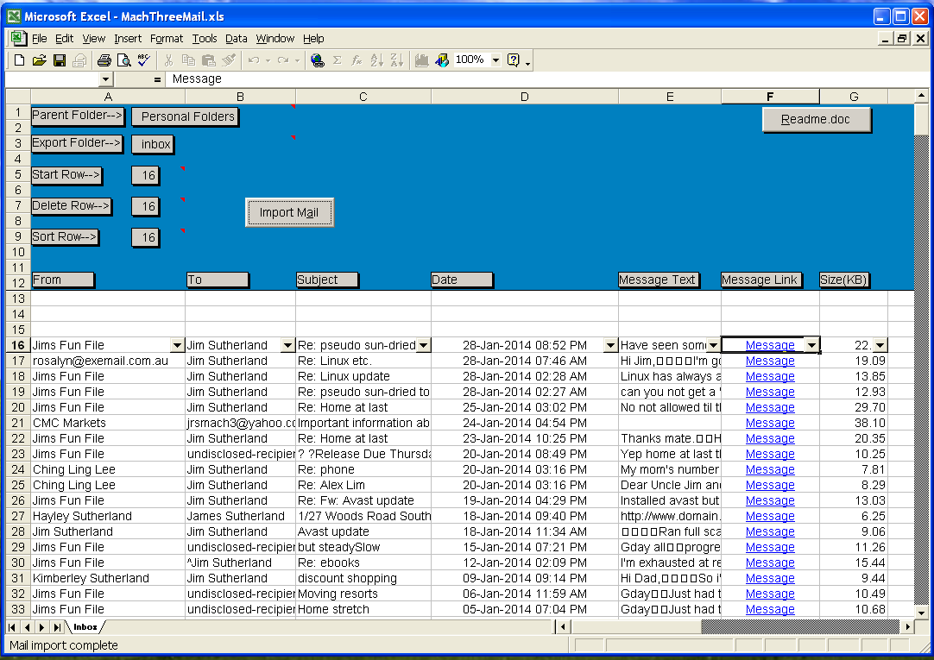This screenshot has width=934, height=660.
Task: Open the File menu
Action: point(40,39)
